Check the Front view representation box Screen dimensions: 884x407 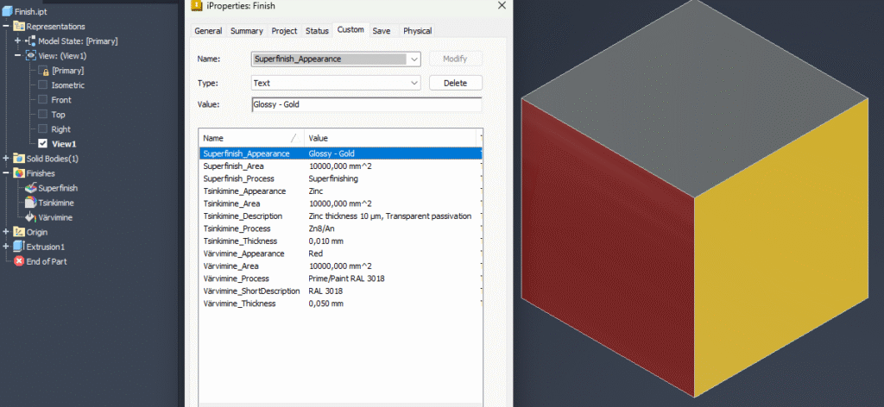pos(43,100)
